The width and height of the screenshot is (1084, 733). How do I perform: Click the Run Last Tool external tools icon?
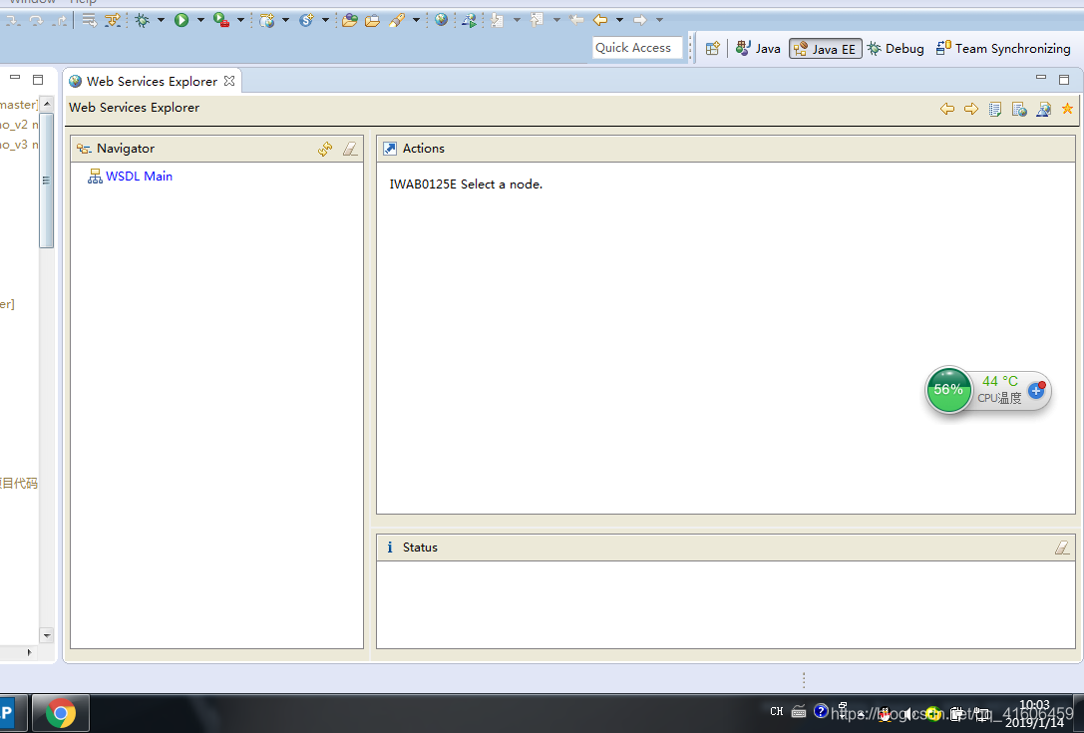[x=221, y=20]
